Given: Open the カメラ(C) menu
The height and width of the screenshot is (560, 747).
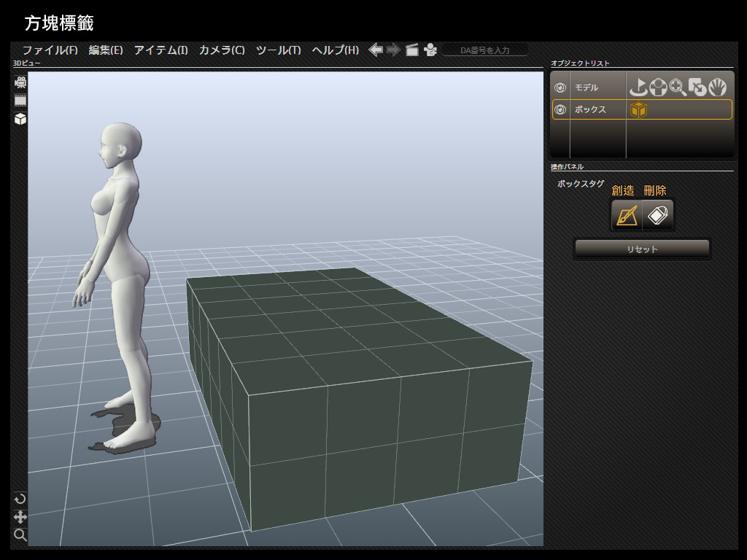Looking at the screenshot, I should click(222, 50).
